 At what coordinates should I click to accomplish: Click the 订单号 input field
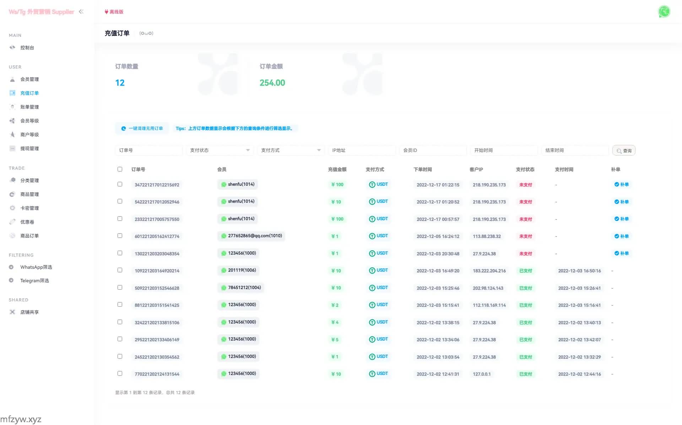[148, 150]
